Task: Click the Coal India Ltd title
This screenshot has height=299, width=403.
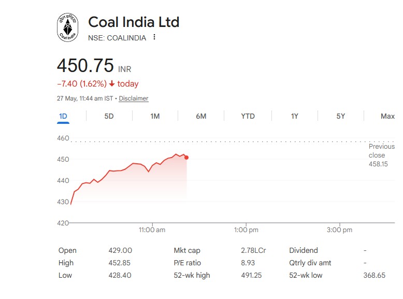Action: (134, 22)
